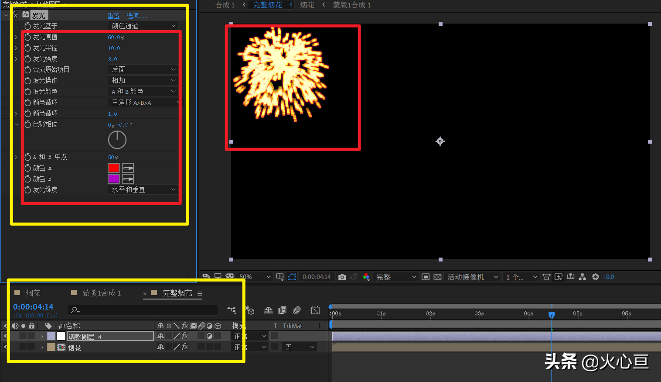This screenshot has height=382, width=661.
Task: Click hide shy layers icon in timeline
Action: [268, 310]
